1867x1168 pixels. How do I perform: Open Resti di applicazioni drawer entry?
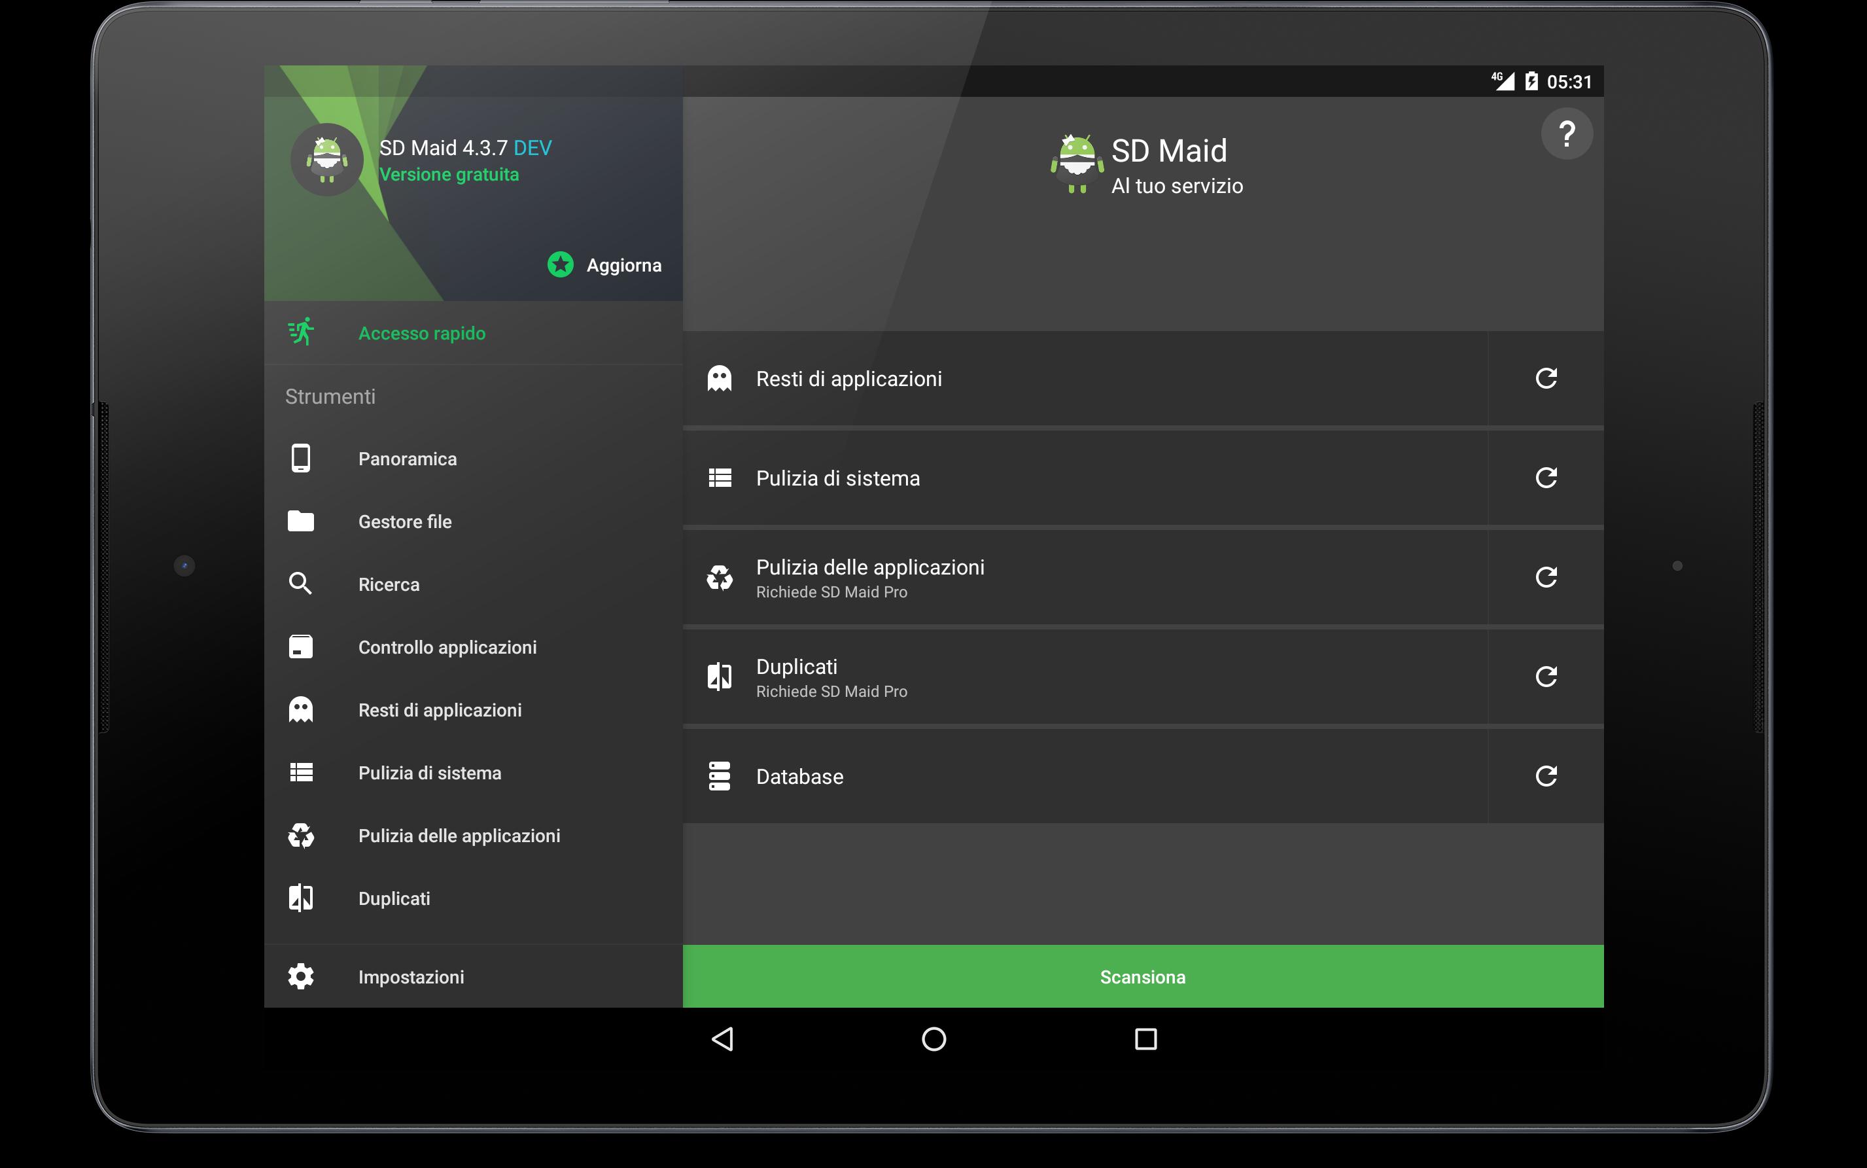pyautogui.click(x=474, y=710)
